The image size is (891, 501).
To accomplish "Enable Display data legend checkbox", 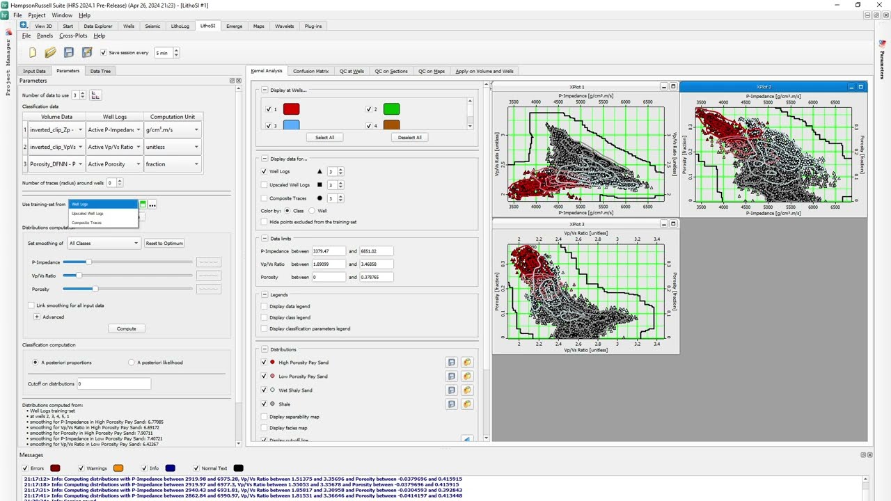I will pos(264,306).
